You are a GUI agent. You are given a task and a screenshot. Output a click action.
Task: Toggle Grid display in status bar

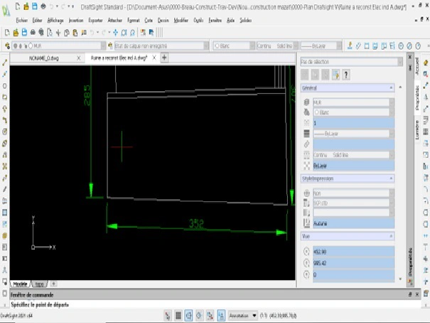178,314
